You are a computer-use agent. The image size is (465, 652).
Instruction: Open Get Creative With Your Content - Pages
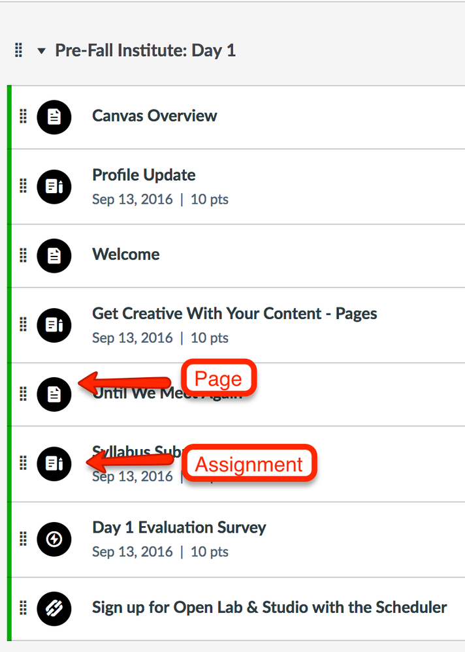coord(234,313)
